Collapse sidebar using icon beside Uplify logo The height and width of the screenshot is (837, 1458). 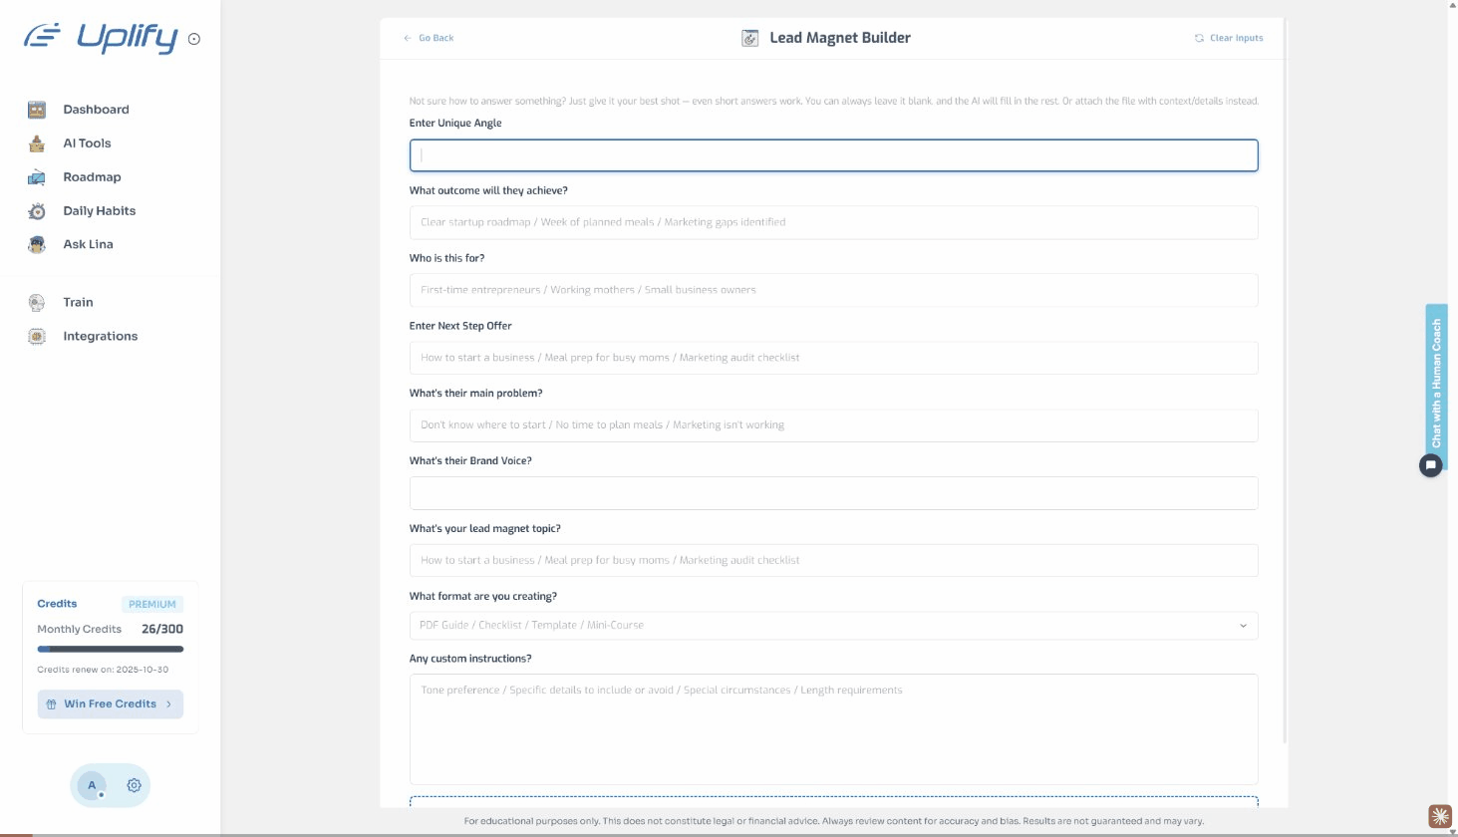click(194, 40)
